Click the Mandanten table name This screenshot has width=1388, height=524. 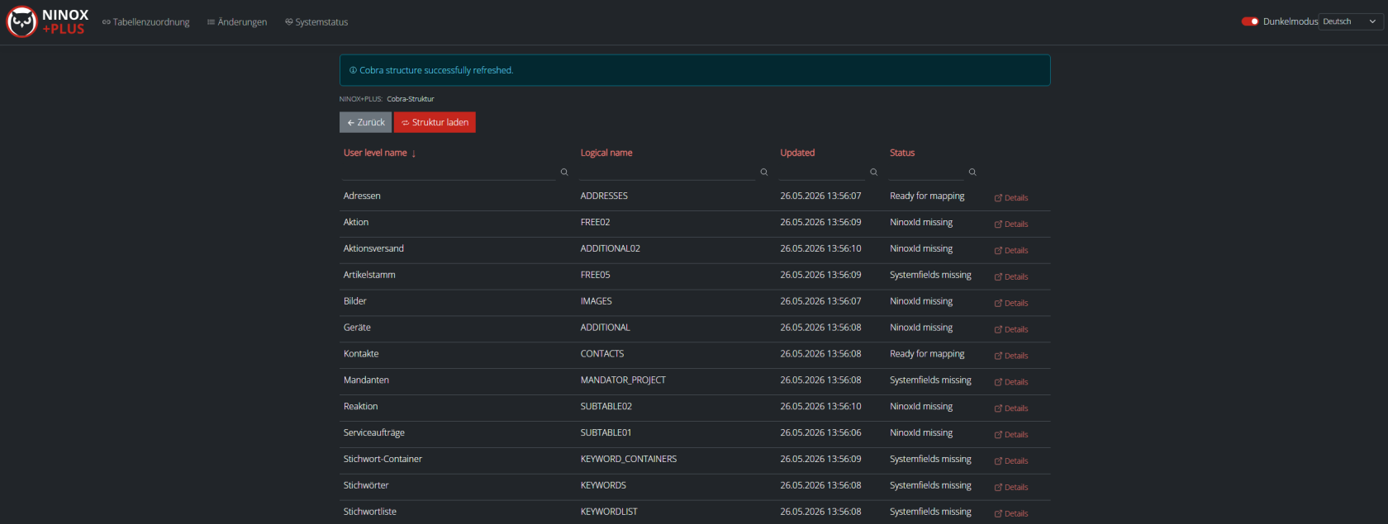coord(366,380)
